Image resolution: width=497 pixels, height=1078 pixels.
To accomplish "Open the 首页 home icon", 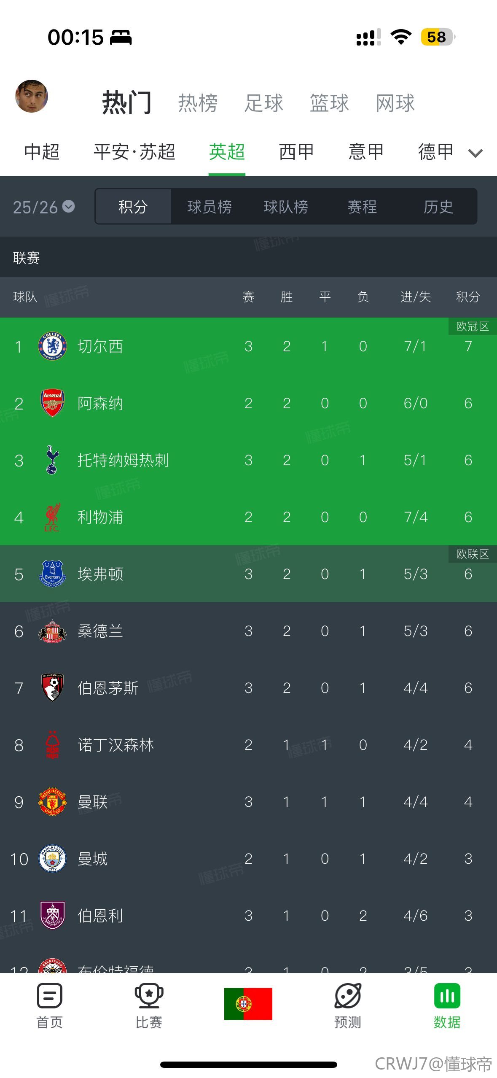I will click(x=50, y=995).
